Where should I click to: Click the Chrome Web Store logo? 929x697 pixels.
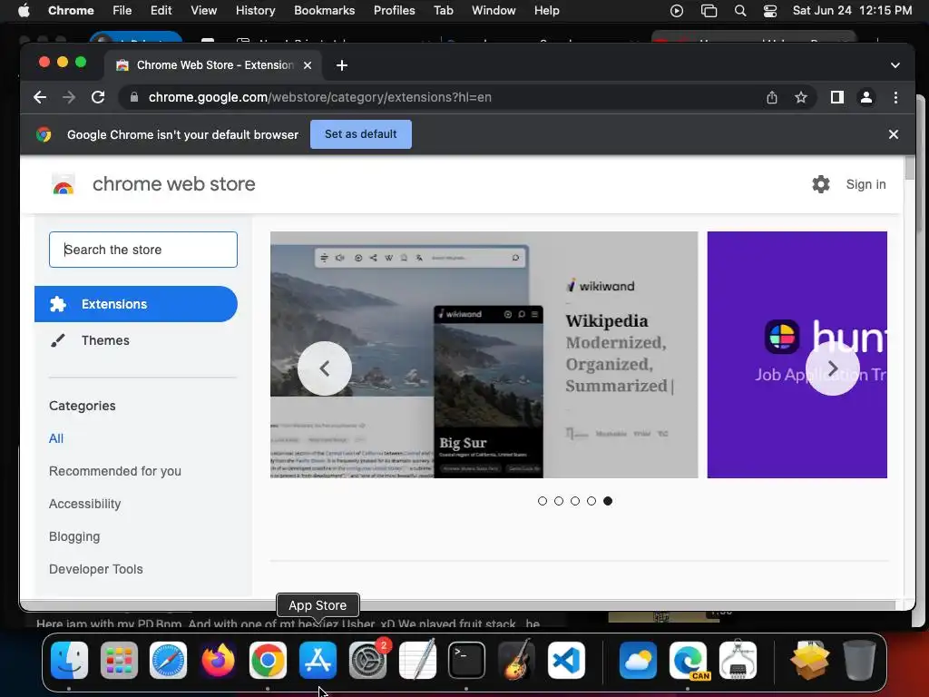[64, 184]
